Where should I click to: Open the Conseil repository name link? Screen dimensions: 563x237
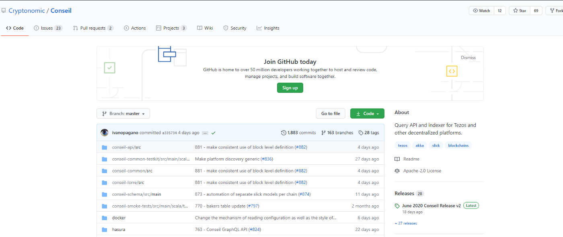(x=61, y=11)
